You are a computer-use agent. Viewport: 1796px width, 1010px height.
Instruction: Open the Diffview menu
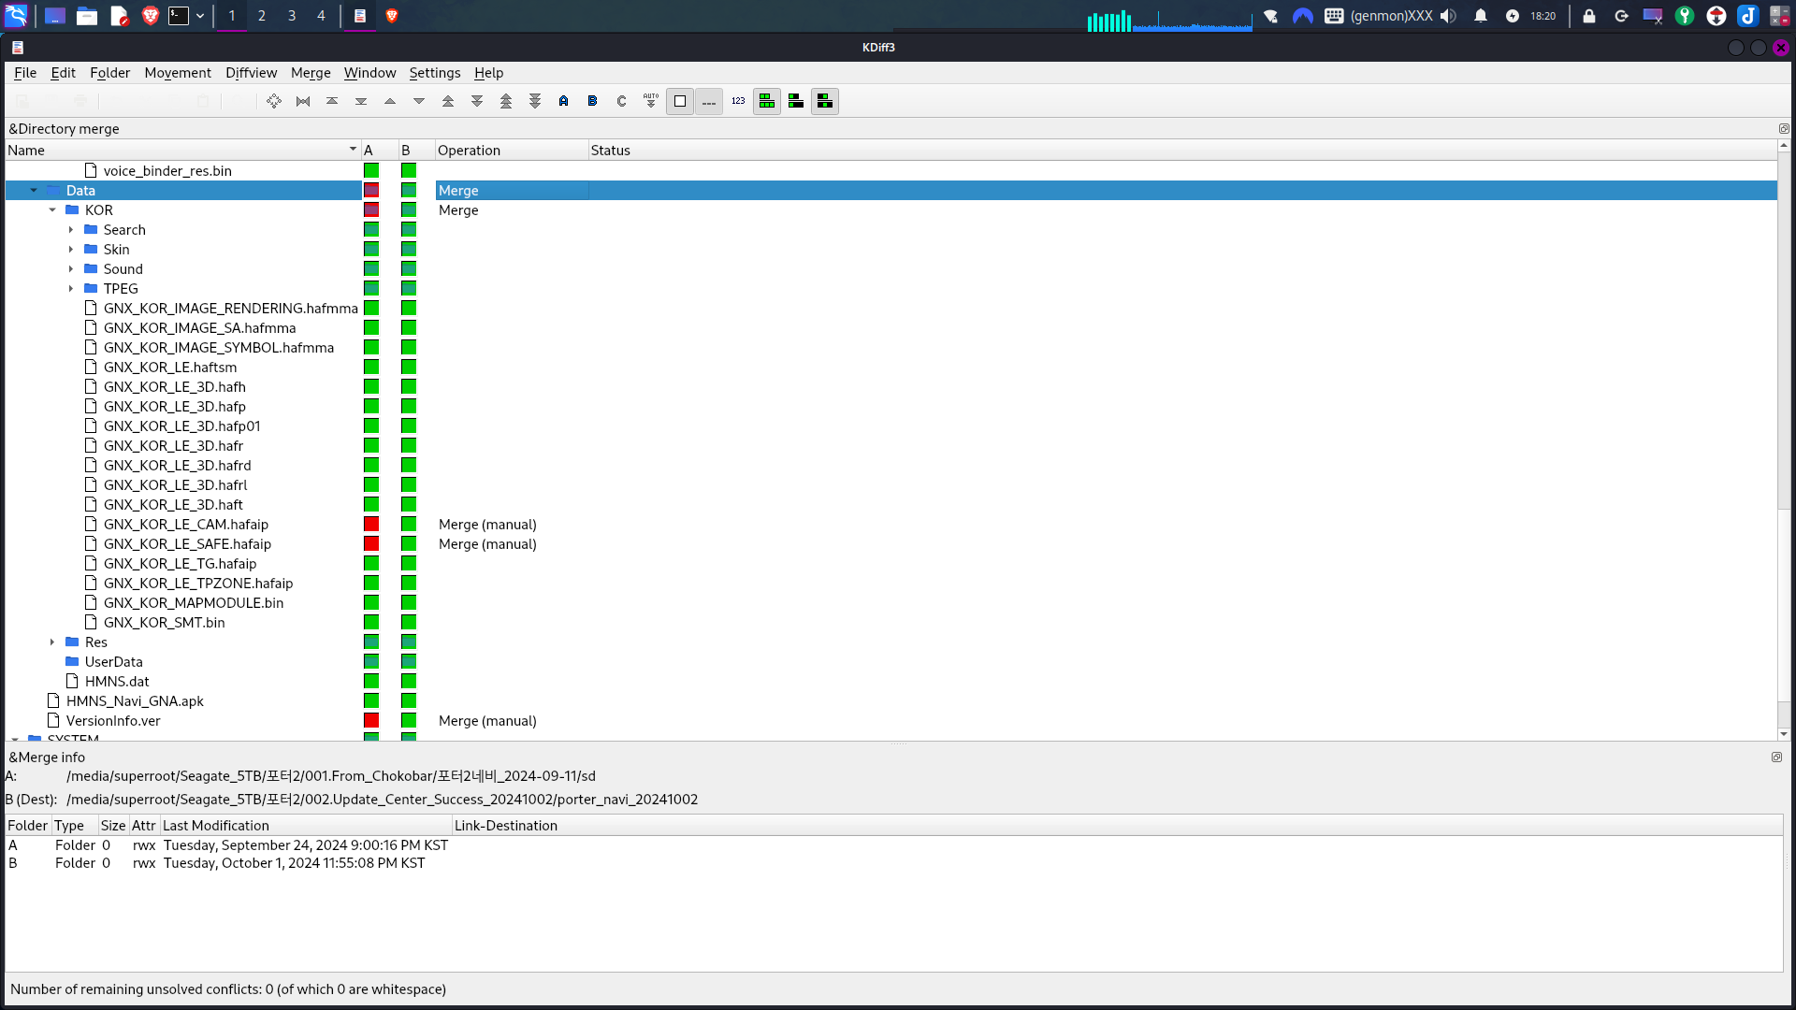pyautogui.click(x=251, y=73)
